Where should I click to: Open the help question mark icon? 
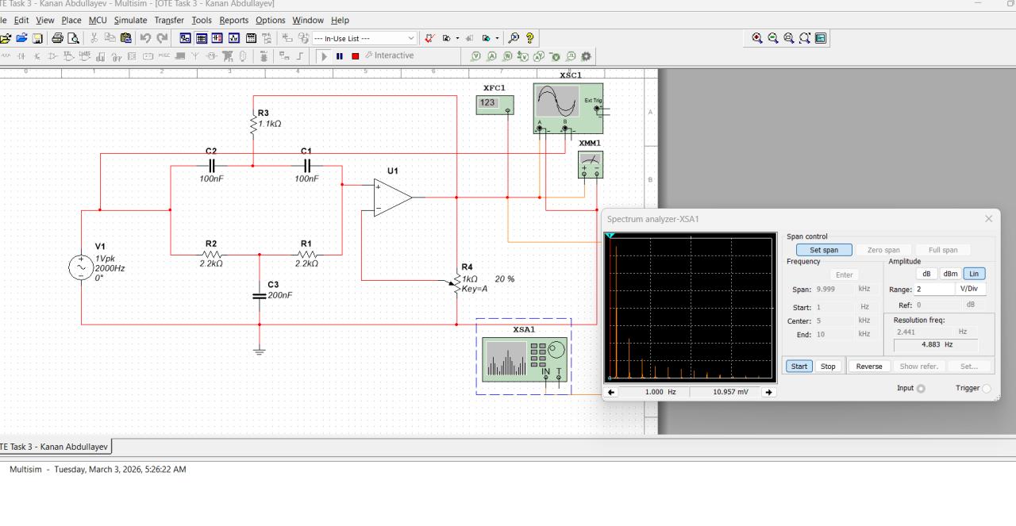click(x=530, y=38)
